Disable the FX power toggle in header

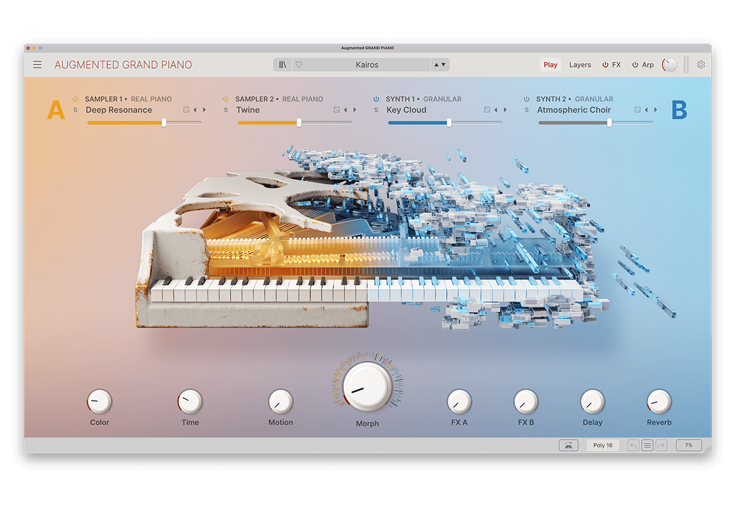coord(606,65)
